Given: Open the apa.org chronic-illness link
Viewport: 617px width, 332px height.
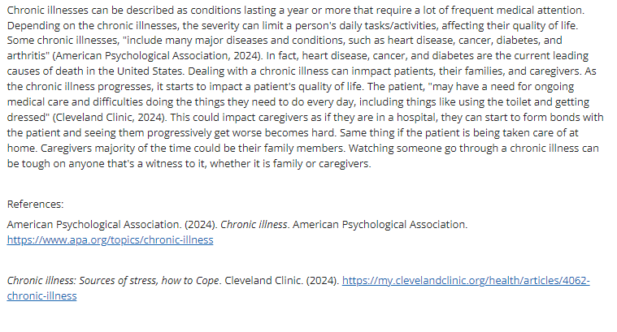Looking at the screenshot, I should click(110, 239).
